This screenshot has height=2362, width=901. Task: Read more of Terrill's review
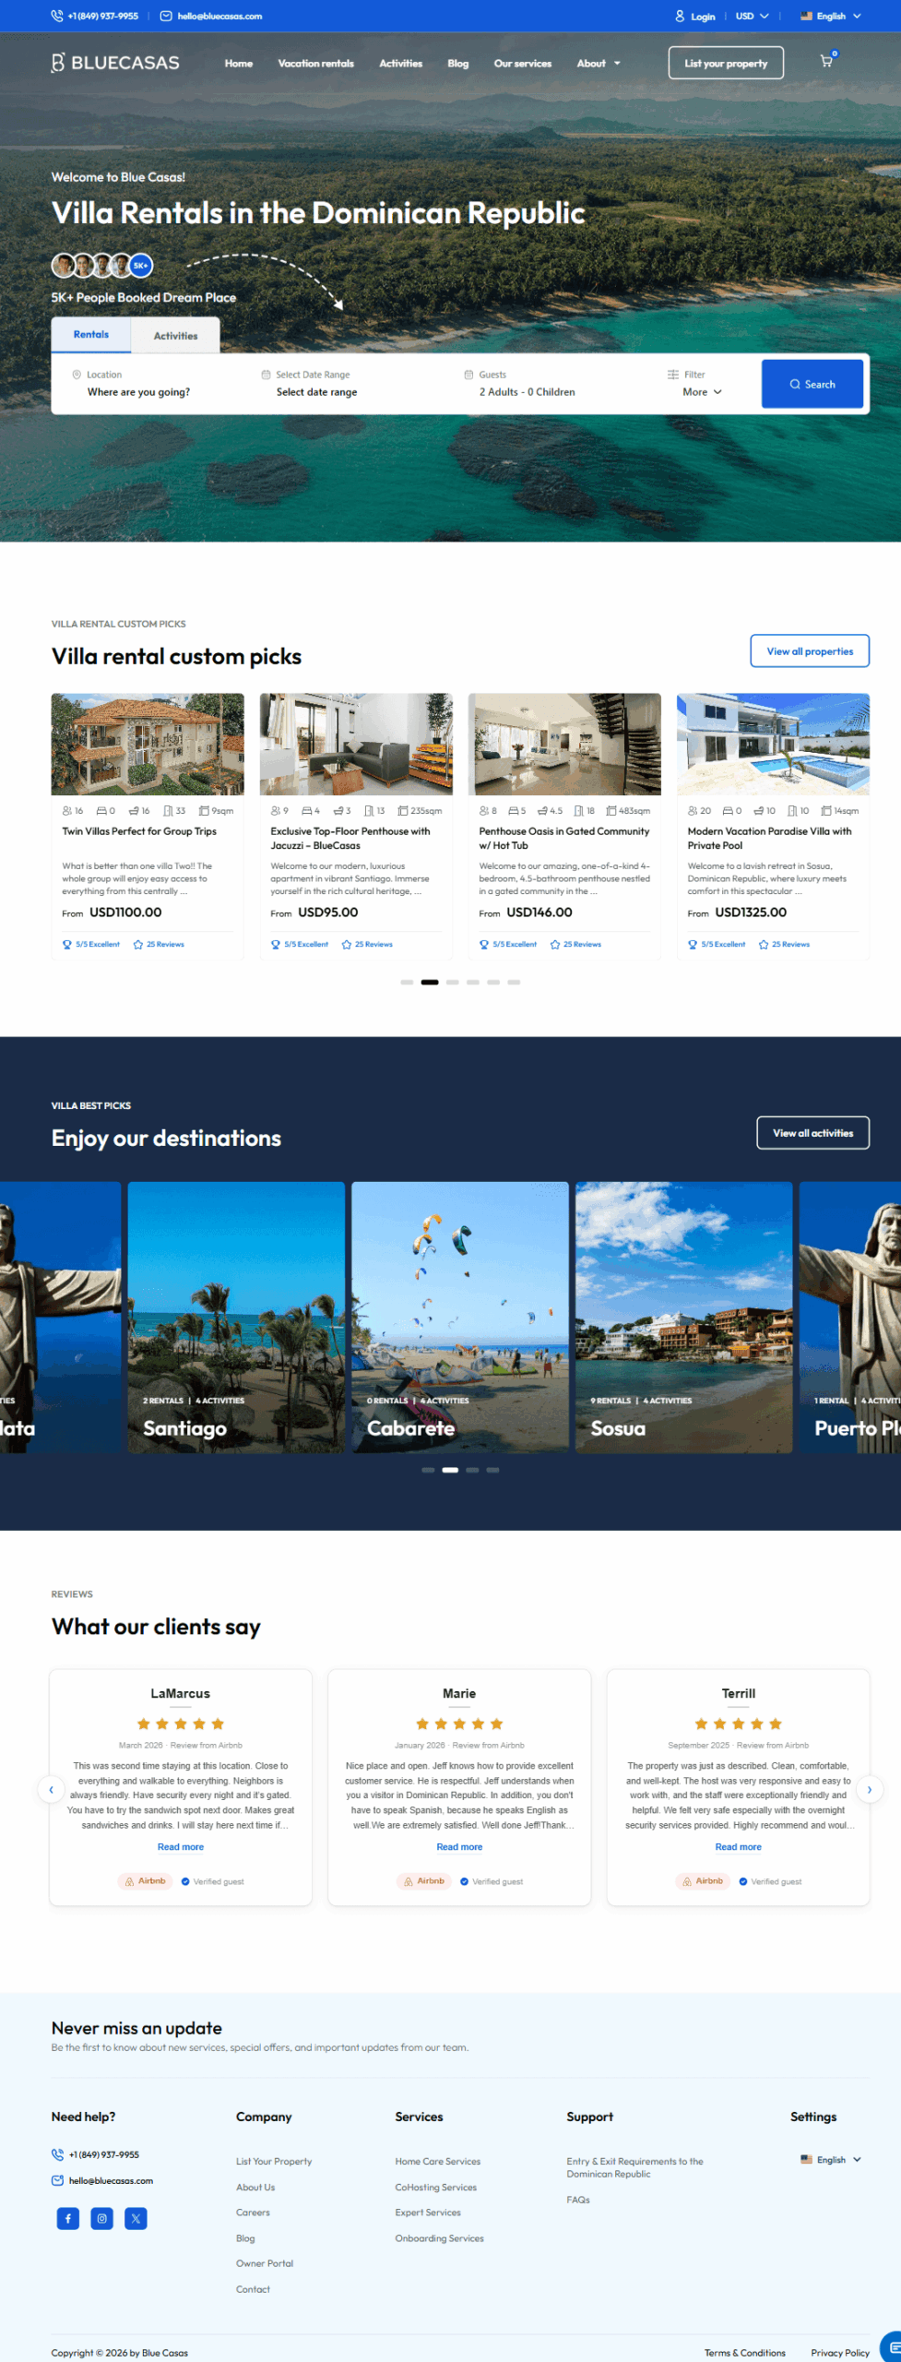tap(738, 1846)
